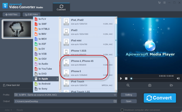Click the to VOB format icon
The width and height of the screenshot is (182, 112).
click(36, 54)
